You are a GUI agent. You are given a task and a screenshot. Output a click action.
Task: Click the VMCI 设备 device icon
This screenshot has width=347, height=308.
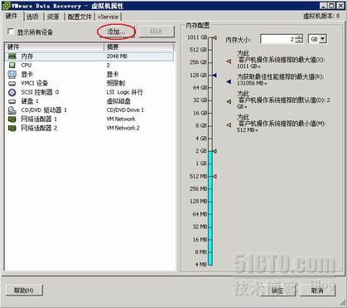point(12,83)
